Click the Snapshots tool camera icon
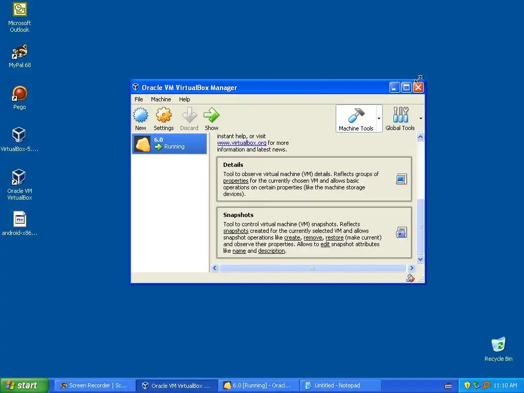 (x=401, y=232)
